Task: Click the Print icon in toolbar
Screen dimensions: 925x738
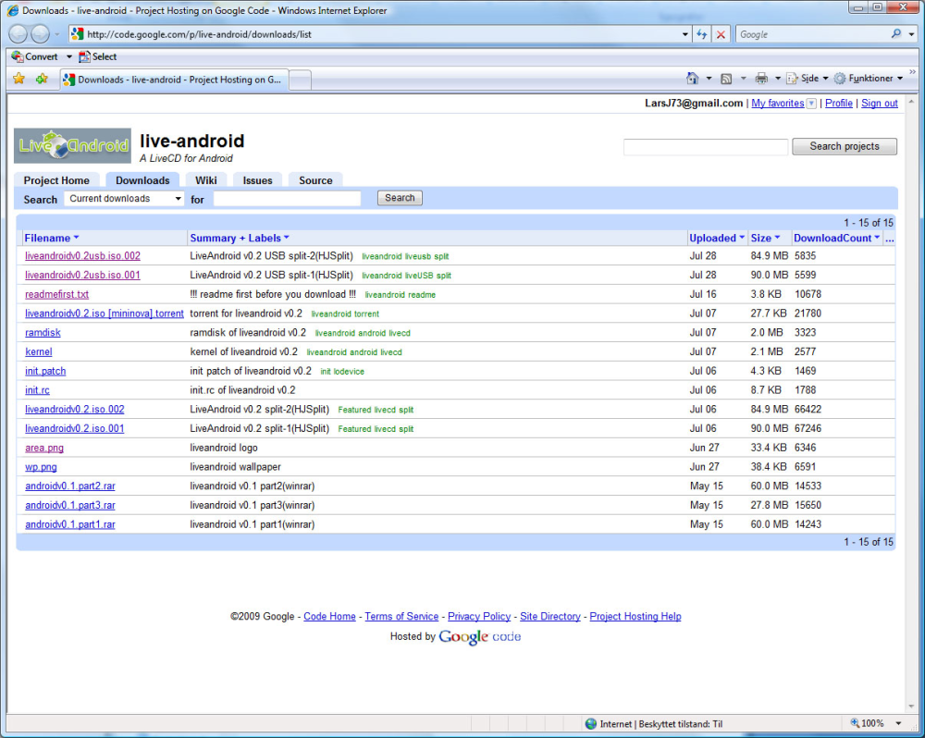Action: [761, 79]
